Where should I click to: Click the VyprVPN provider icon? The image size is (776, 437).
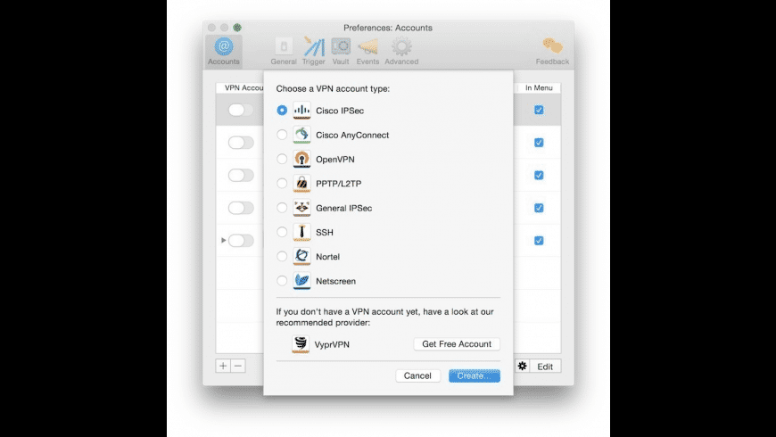tap(301, 344)
